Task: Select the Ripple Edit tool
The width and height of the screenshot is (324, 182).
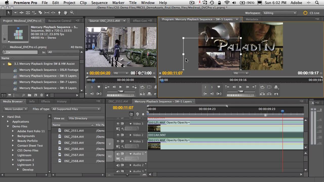Action: coord(22,13)
